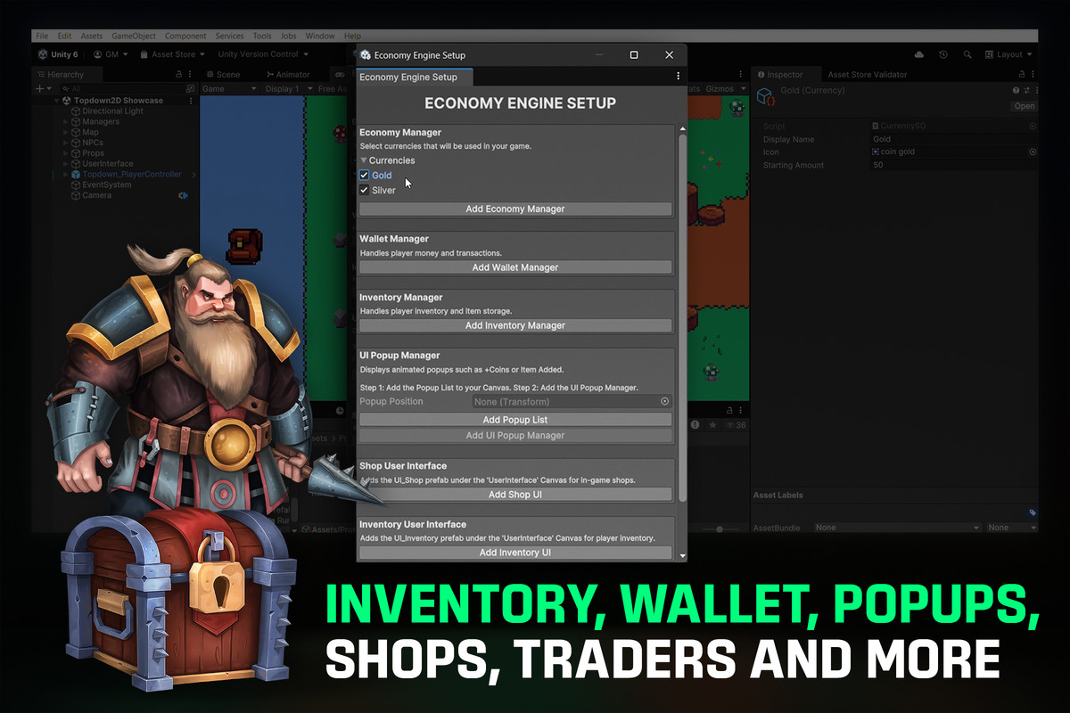Click the Add Inventory Manager button
The image size is (1070, 713).
coord(515,326)
